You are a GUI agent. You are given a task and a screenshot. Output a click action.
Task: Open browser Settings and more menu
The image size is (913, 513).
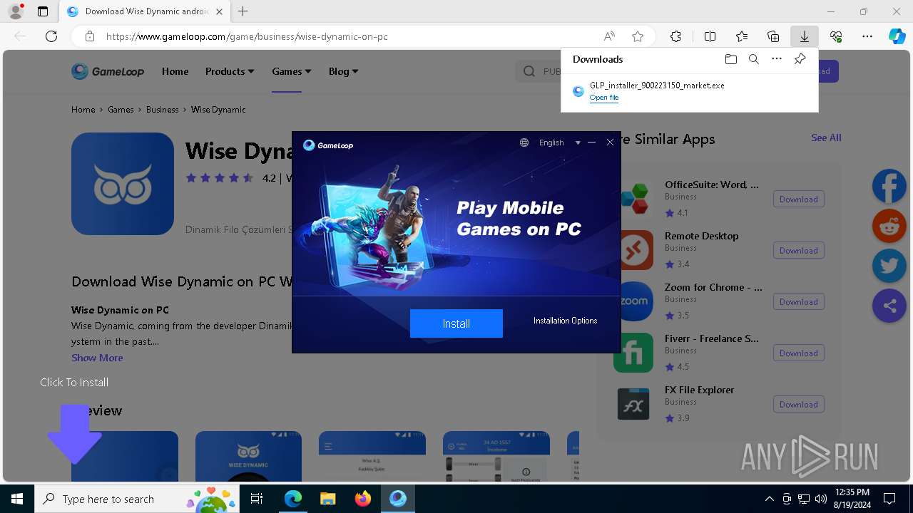click(867, 36)
